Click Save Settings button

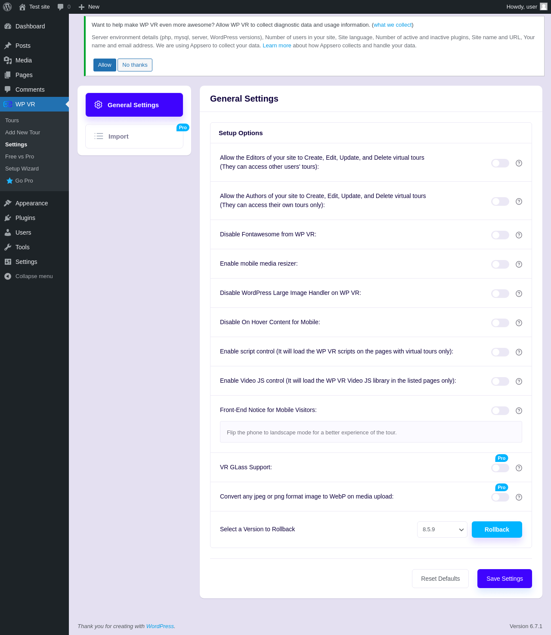click(505, 579)
